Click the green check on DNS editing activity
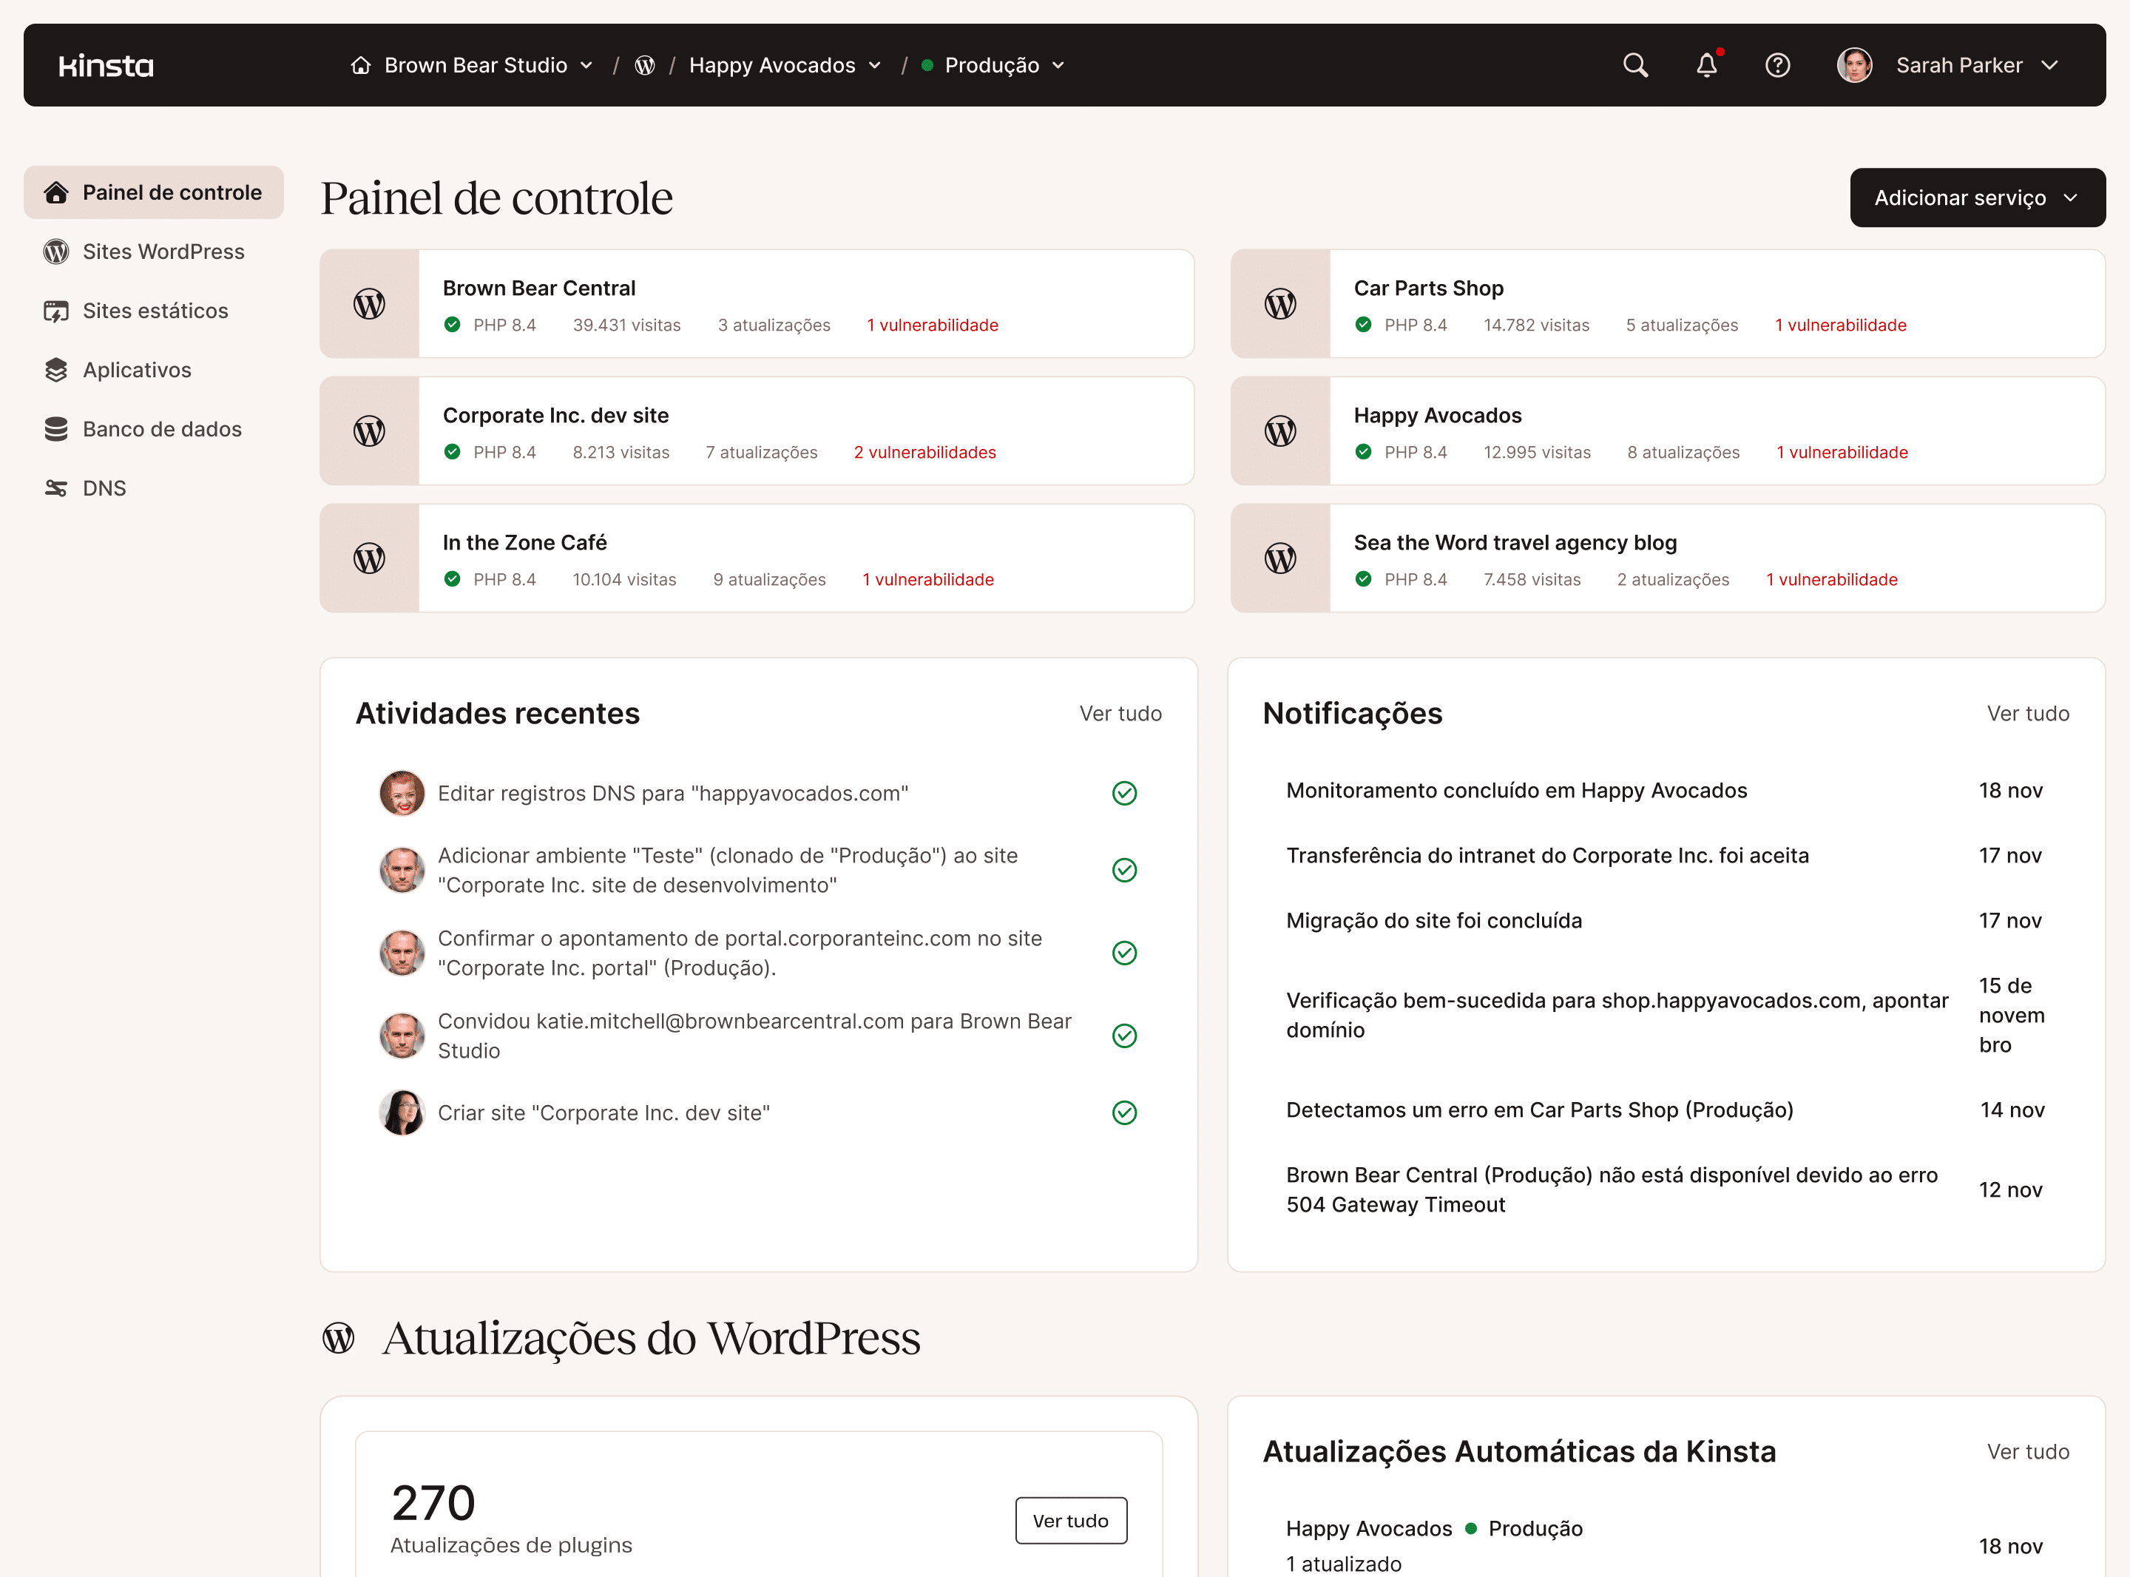The width and height of the screenshot is (2130, 1577). [1124, 792]
